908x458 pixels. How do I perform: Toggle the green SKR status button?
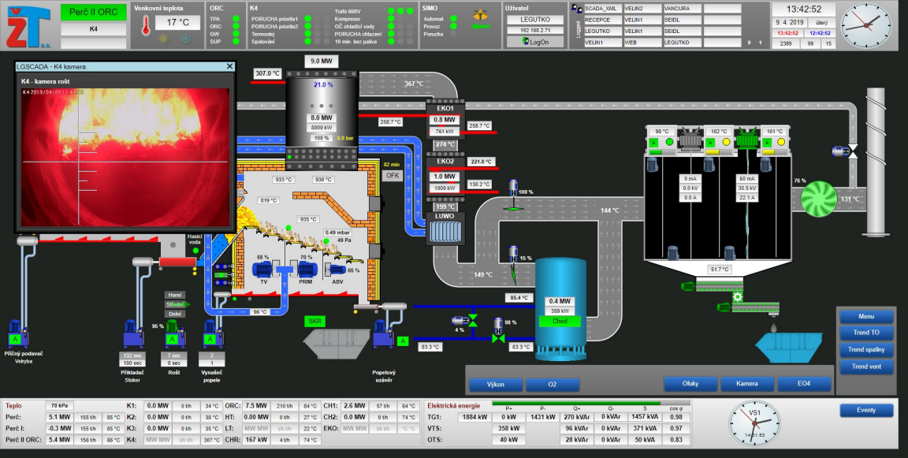314,321
